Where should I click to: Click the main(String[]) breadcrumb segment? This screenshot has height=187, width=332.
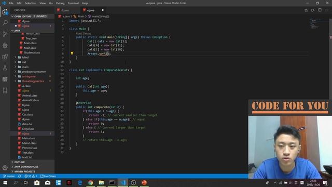(x=100, y=16)
